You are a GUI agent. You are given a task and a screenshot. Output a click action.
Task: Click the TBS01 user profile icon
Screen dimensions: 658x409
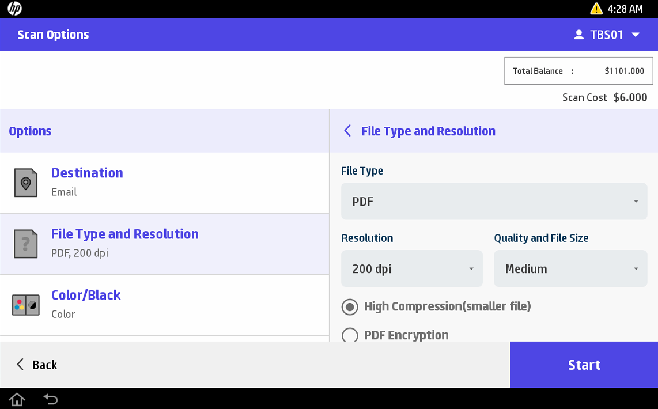[x=579, y=35]
